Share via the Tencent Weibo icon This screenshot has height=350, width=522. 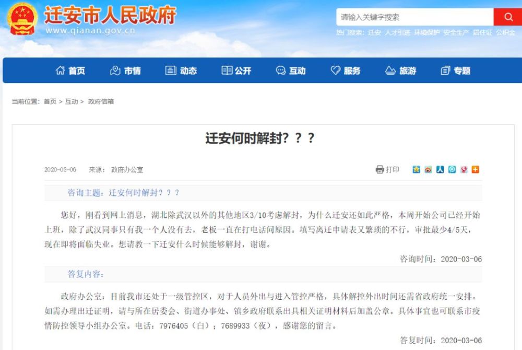click(452, 169)
